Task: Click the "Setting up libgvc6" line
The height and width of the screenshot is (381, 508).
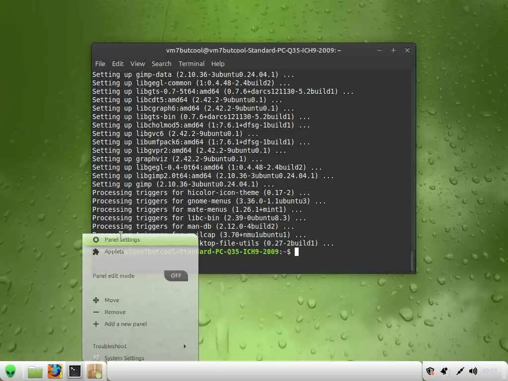Action: 175,134
